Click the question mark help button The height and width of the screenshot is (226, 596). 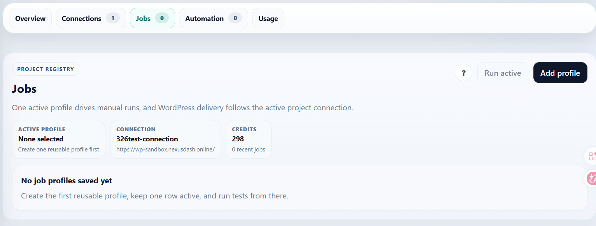tap(463, 73)
